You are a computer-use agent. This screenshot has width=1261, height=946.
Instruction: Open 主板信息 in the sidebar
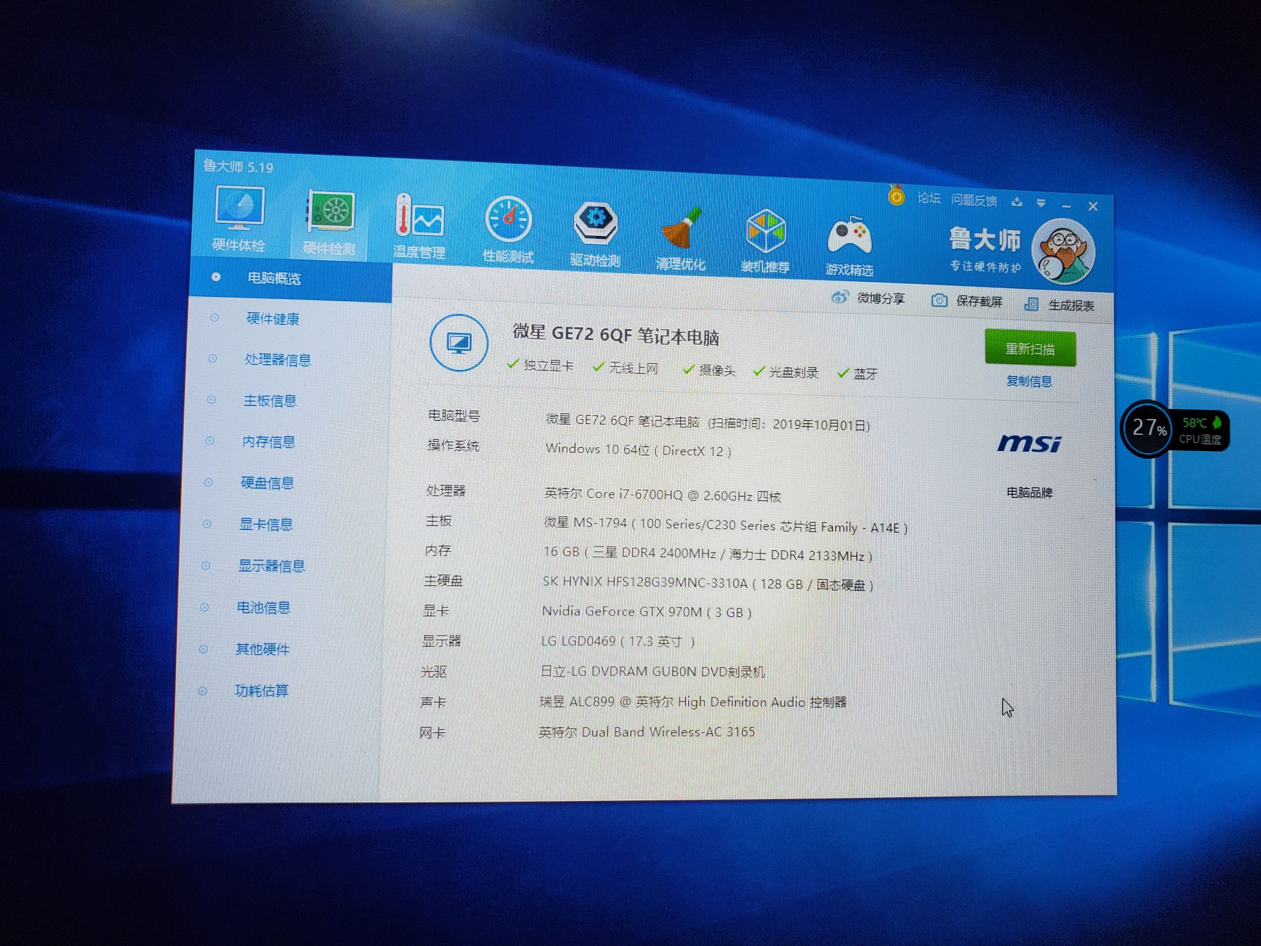[x=270, y=400]
